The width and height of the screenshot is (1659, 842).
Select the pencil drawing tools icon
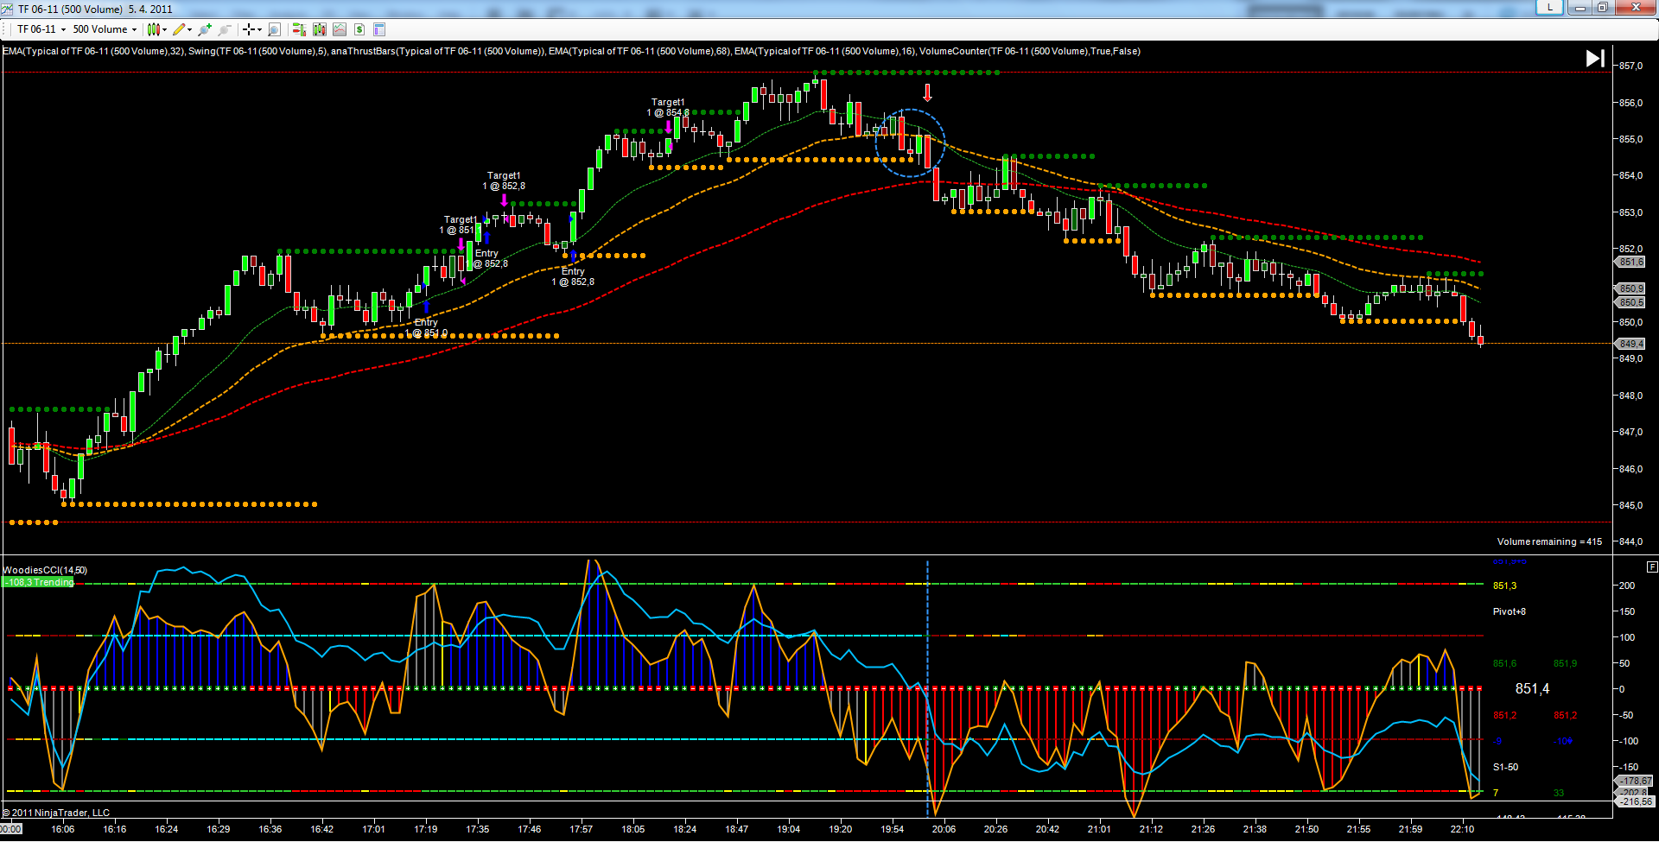pos(179,29)
